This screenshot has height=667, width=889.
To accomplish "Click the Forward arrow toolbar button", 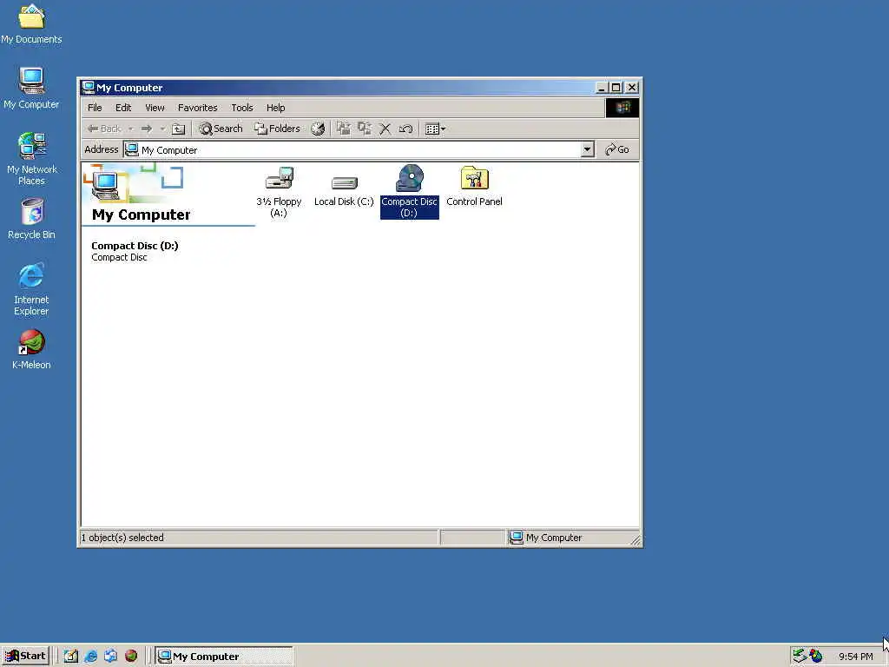I will click(x=146, y=129).
